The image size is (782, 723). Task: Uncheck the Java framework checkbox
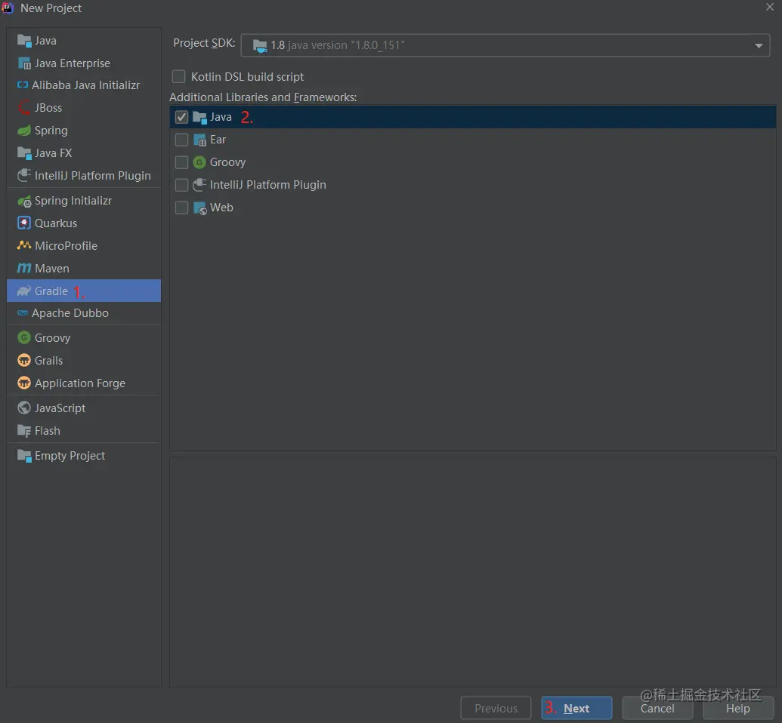pyautogui.click(x=181, y=117)
